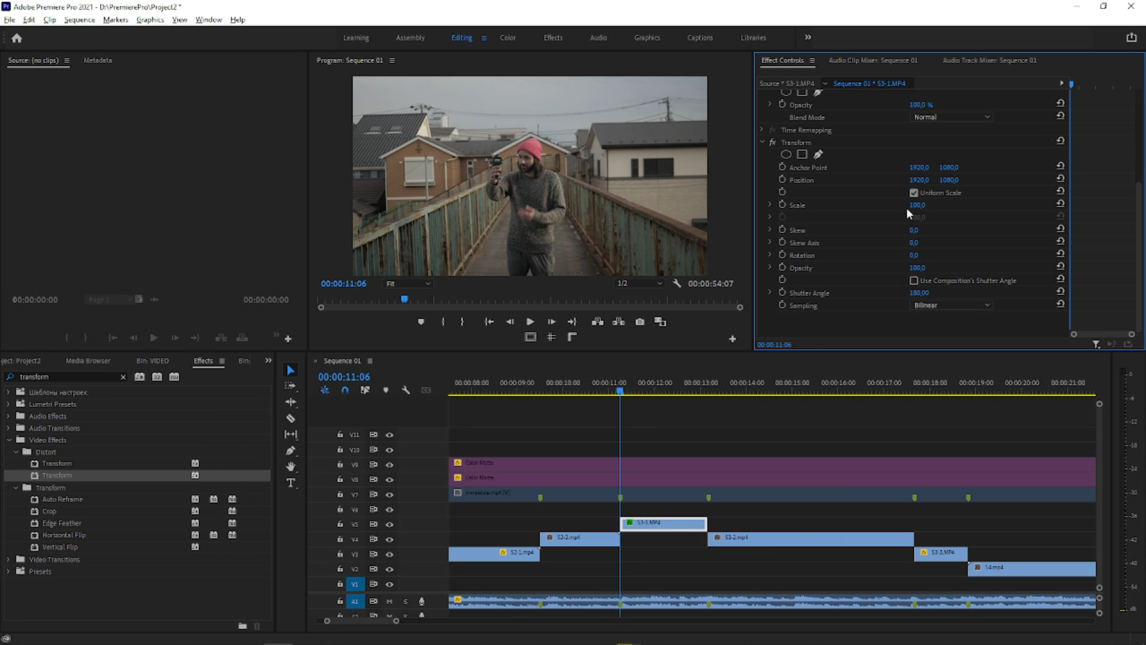Reset Rotation parameter

[x=1061, y=254]
